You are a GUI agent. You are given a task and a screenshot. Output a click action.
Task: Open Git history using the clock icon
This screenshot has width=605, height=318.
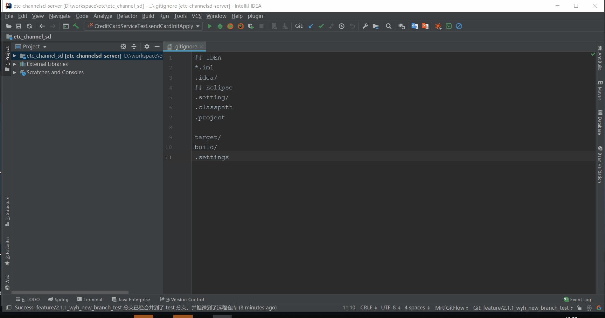pyautogui.click(x=341, y=26)
